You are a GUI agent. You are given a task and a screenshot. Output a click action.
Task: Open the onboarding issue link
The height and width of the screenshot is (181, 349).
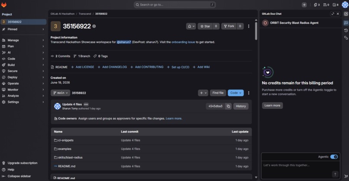coord(183,42)
